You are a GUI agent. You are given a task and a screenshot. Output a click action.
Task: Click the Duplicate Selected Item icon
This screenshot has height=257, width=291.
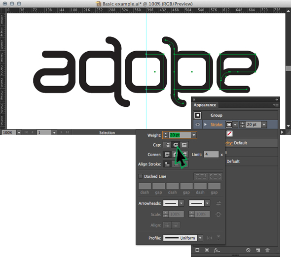[258, 250]
